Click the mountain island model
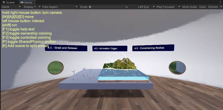Image resolution: width=223 pixels, height=110 pixels. 120,64
